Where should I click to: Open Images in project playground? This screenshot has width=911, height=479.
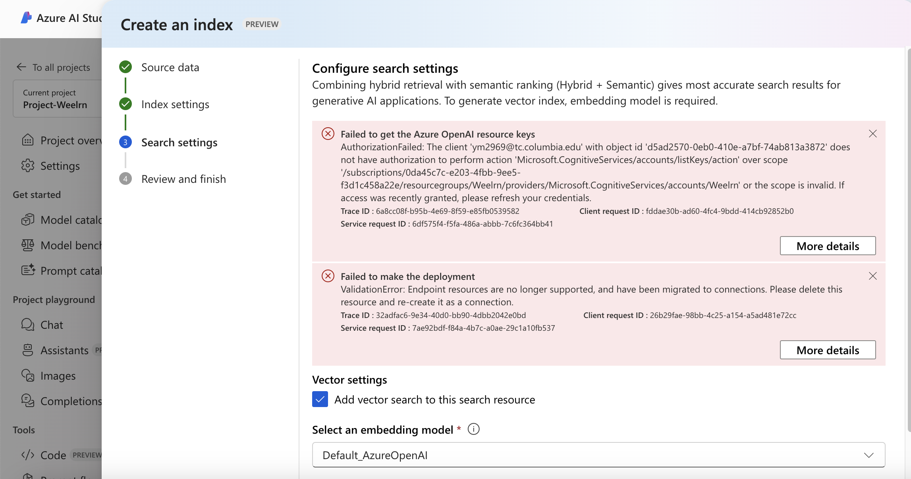58,376
